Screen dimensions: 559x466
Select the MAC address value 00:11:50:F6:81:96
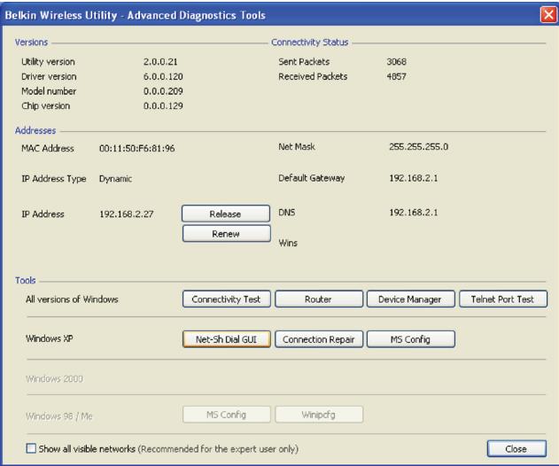pos(137,148)
